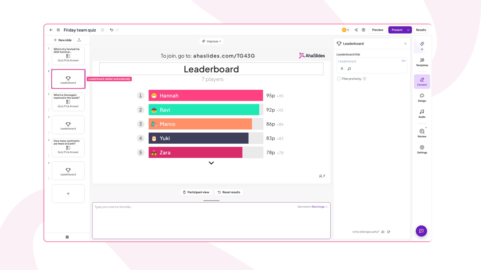481x270 pixels.
Task: Click the share icon in header
Action: tap(356, 30)
